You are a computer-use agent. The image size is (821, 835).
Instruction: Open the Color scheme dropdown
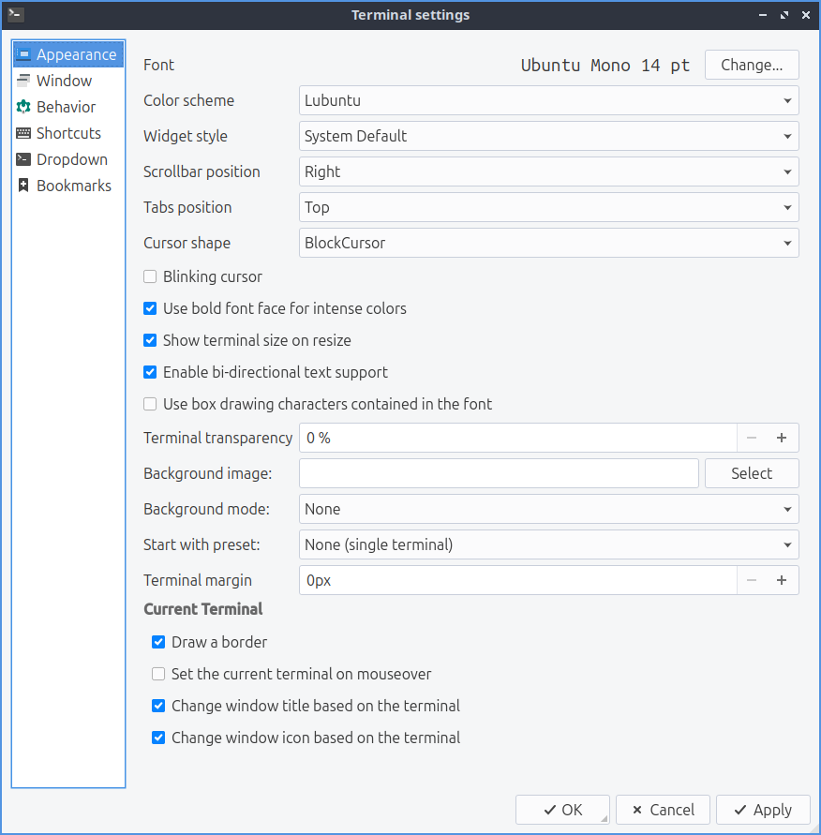(548, 100)
